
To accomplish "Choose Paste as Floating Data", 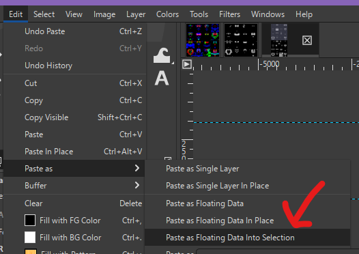I will point(248,203).
